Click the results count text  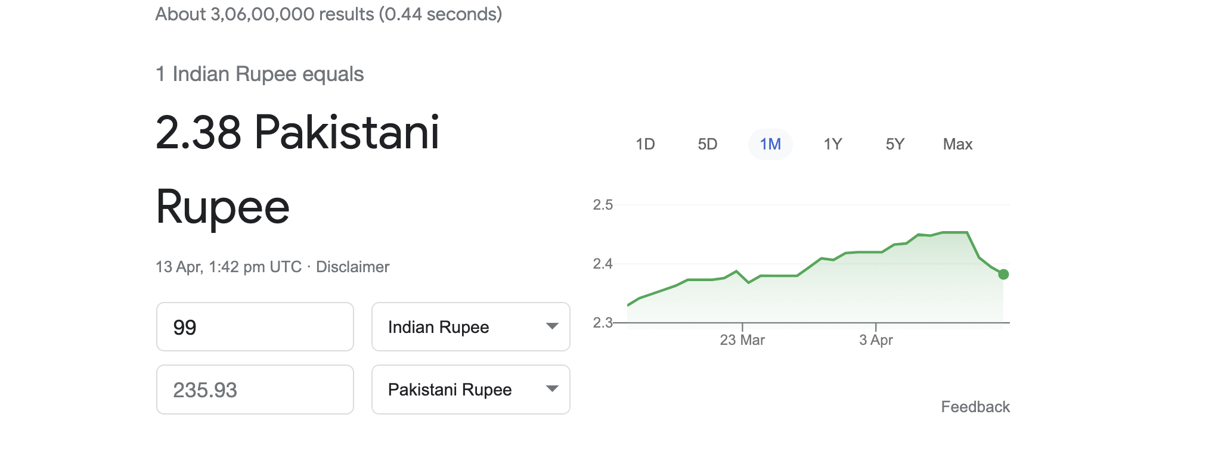coord(328,14)
